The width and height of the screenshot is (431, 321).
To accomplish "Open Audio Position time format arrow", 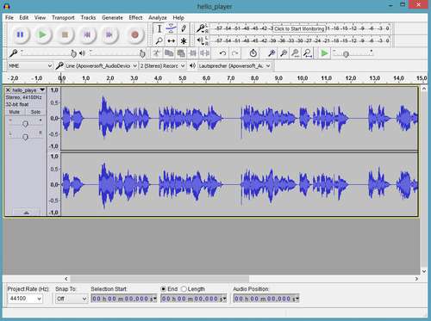I will click(x=297, y=299).
